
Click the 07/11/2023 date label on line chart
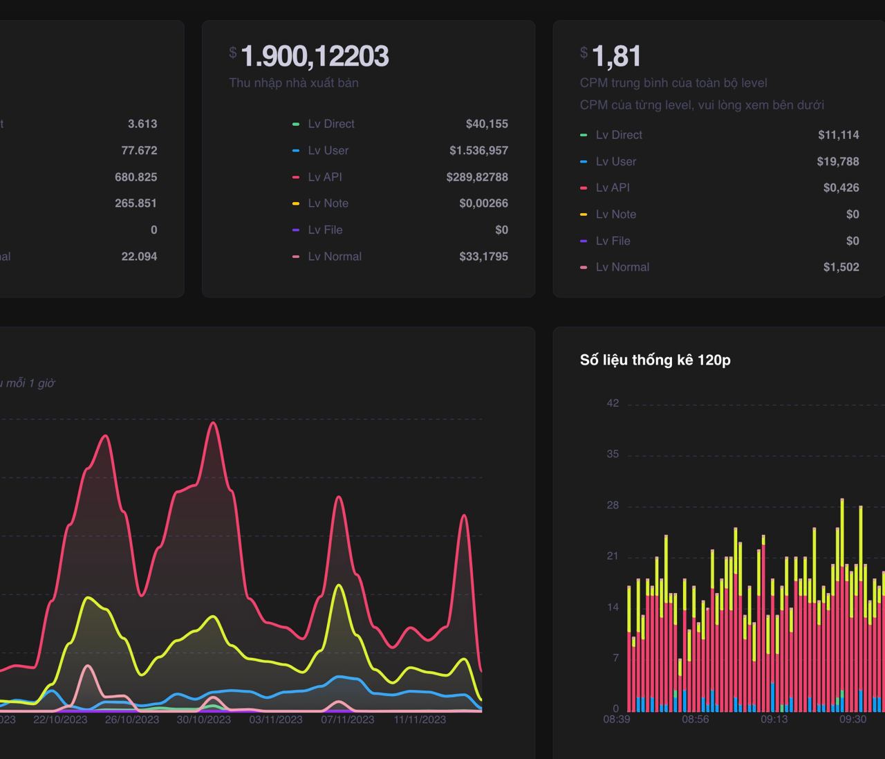coord(348,720)
